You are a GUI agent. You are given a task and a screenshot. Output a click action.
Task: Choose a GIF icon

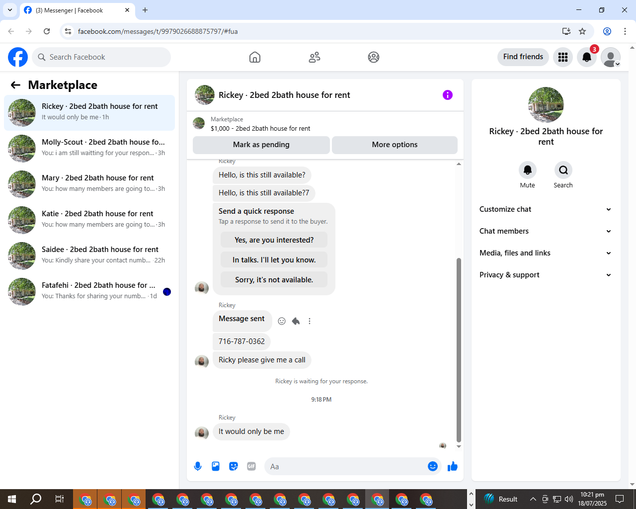point(251,466)
